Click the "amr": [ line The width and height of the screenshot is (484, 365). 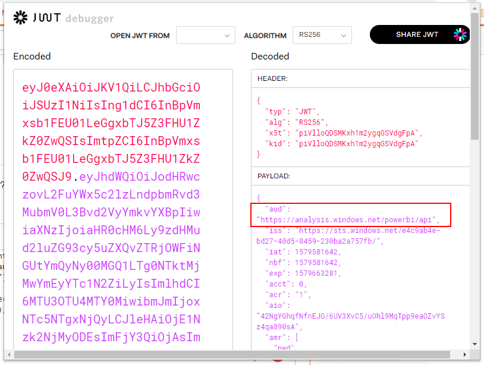[x=281, y=338]
